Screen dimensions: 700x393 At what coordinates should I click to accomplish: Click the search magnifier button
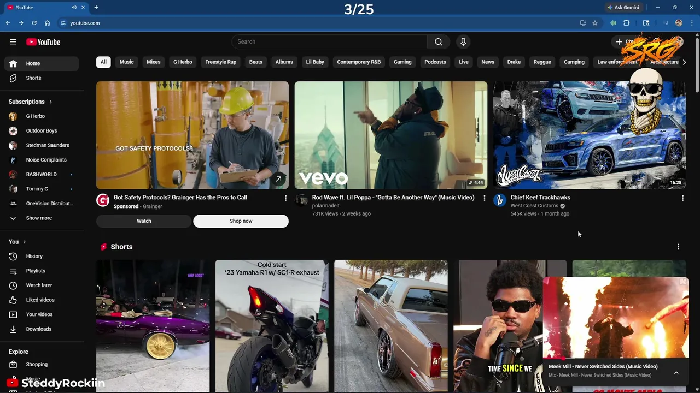click(439, 42)
